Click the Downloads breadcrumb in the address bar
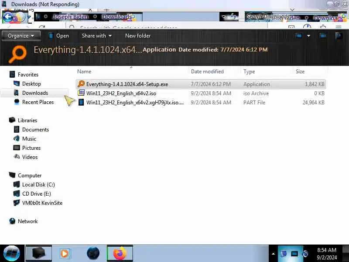 click(117, 17)
